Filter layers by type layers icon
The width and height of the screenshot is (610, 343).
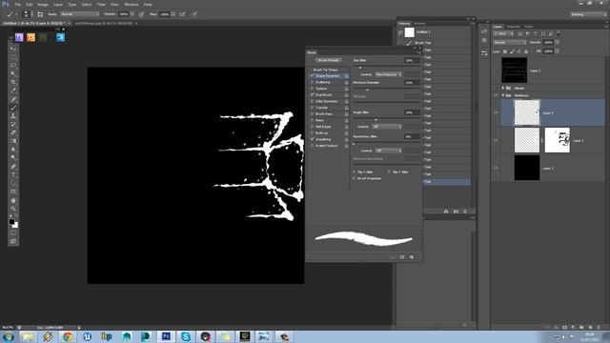(x=536, y=34)
